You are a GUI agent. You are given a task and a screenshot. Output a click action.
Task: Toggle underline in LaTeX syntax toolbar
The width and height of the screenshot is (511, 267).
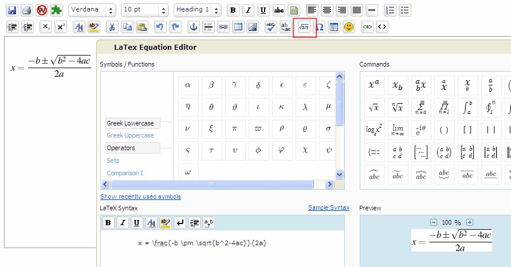click(136, 223)
